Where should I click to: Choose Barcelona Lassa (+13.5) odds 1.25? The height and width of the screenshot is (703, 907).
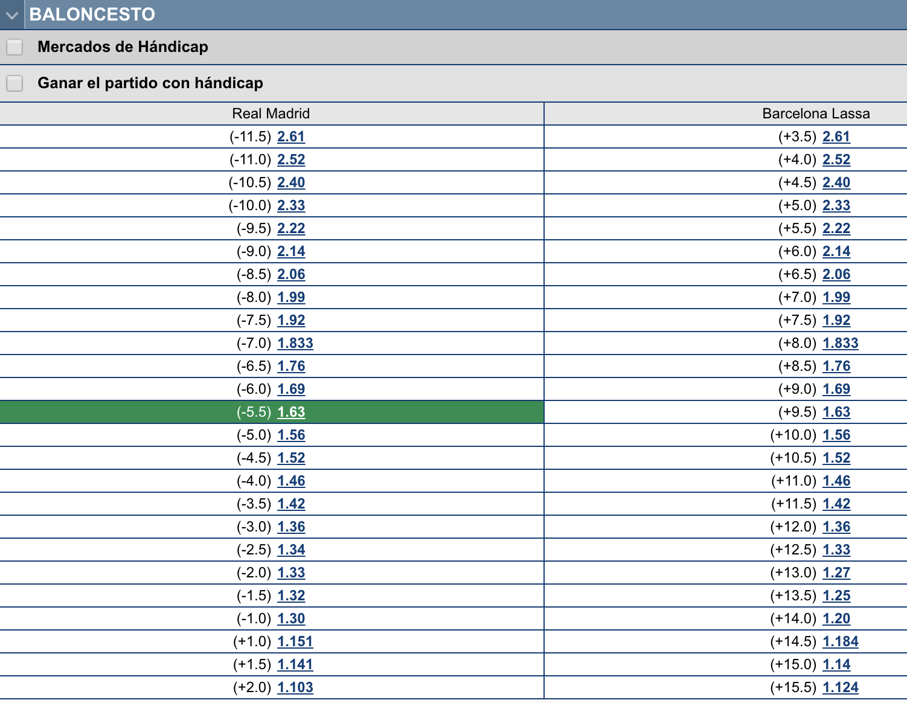(x=836, y=595)
